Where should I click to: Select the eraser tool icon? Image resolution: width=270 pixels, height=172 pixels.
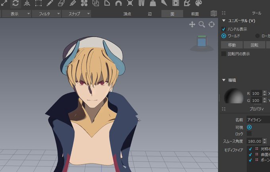pyautogui.click(x=61, y=3)
